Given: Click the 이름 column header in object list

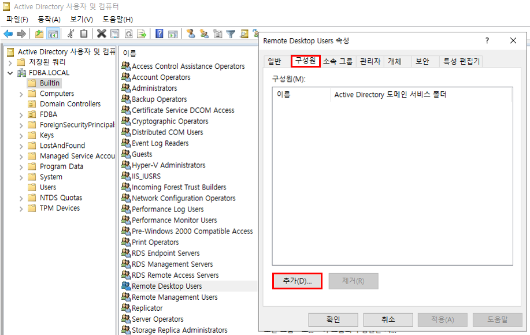Looking at the screenshot, I should 129,53.
